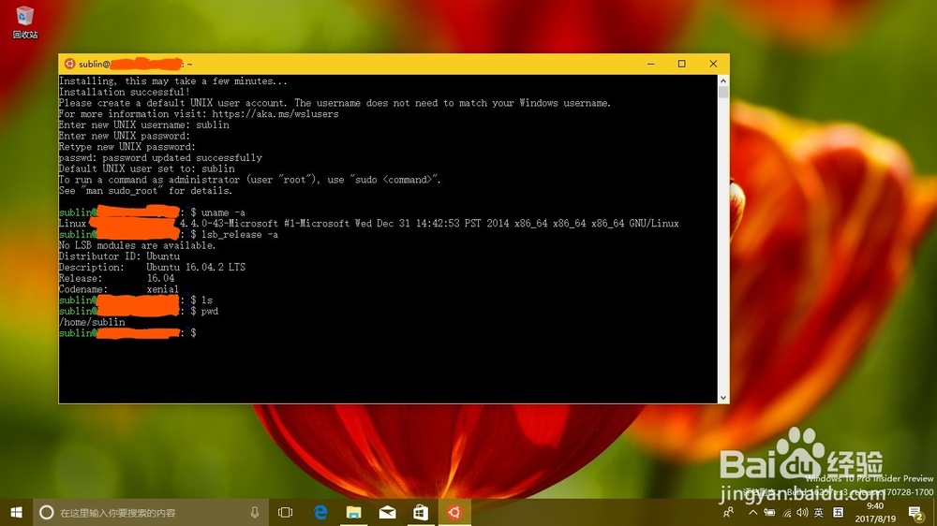Click the terminal title bar text 'sublin@'
This screenshot has width=937, height=526.
[x=95, y=64]
